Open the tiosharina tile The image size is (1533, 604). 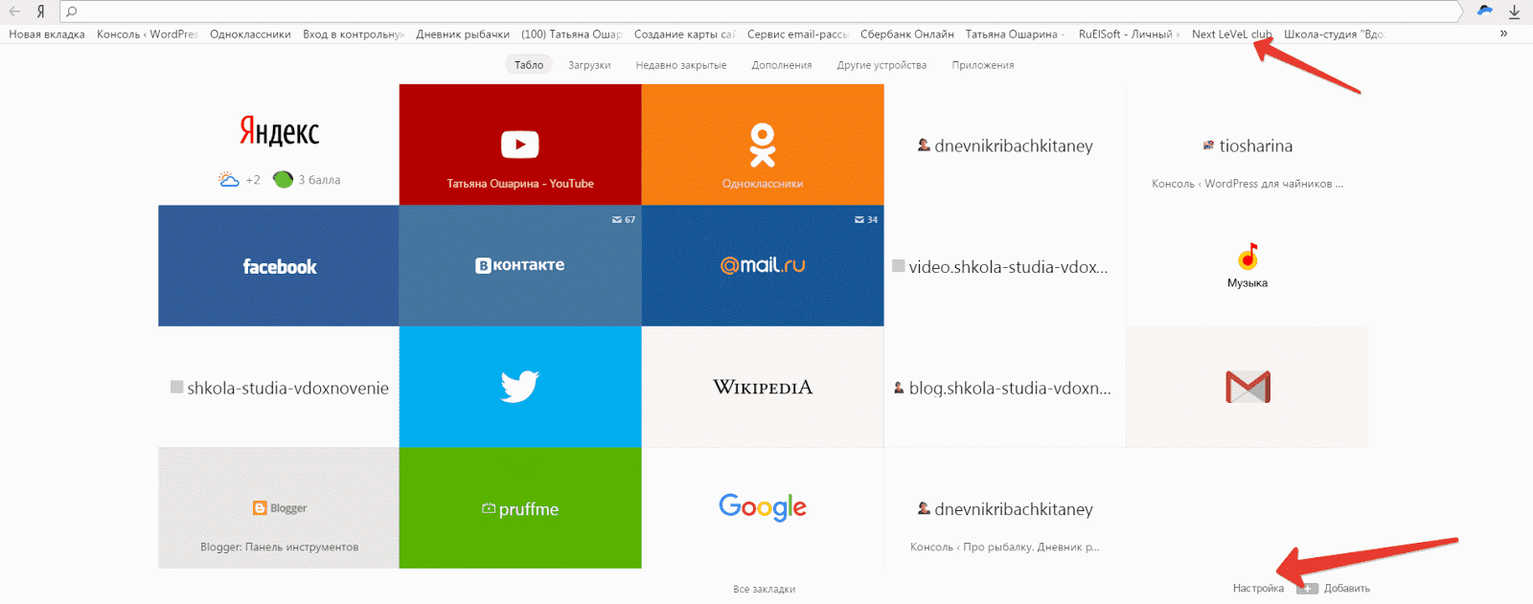tap(1247, 145)
